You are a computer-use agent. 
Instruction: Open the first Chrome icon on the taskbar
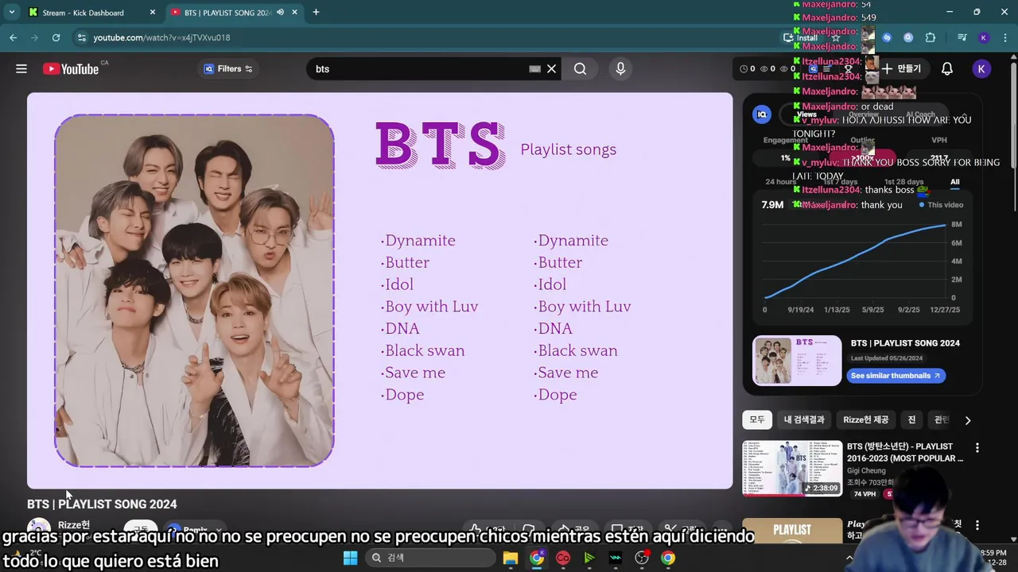pyautogui.click(x=537, y=558)
